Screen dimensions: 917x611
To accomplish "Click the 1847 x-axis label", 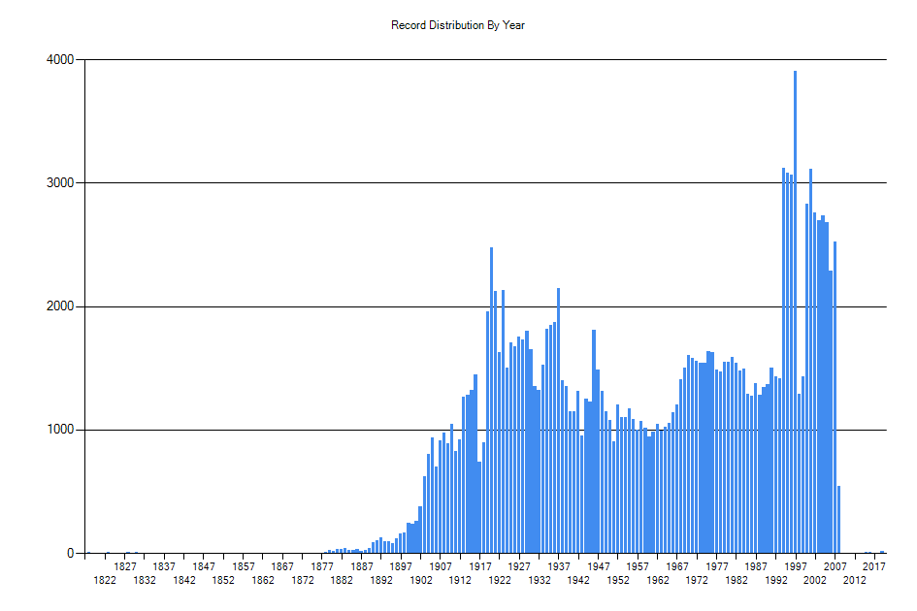I will tap(204, 566).
